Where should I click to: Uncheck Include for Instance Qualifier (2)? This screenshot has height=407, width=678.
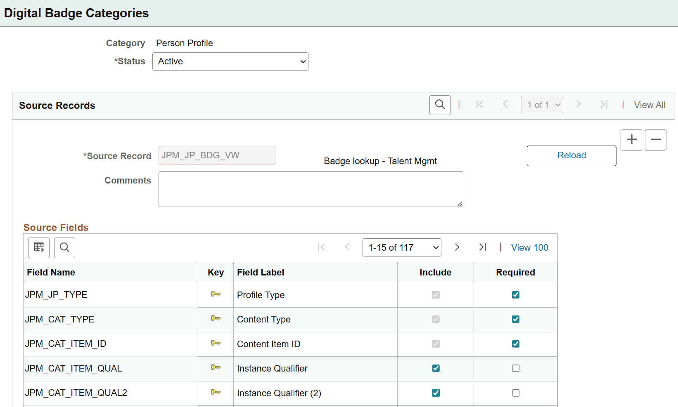(x=436, y=393)
